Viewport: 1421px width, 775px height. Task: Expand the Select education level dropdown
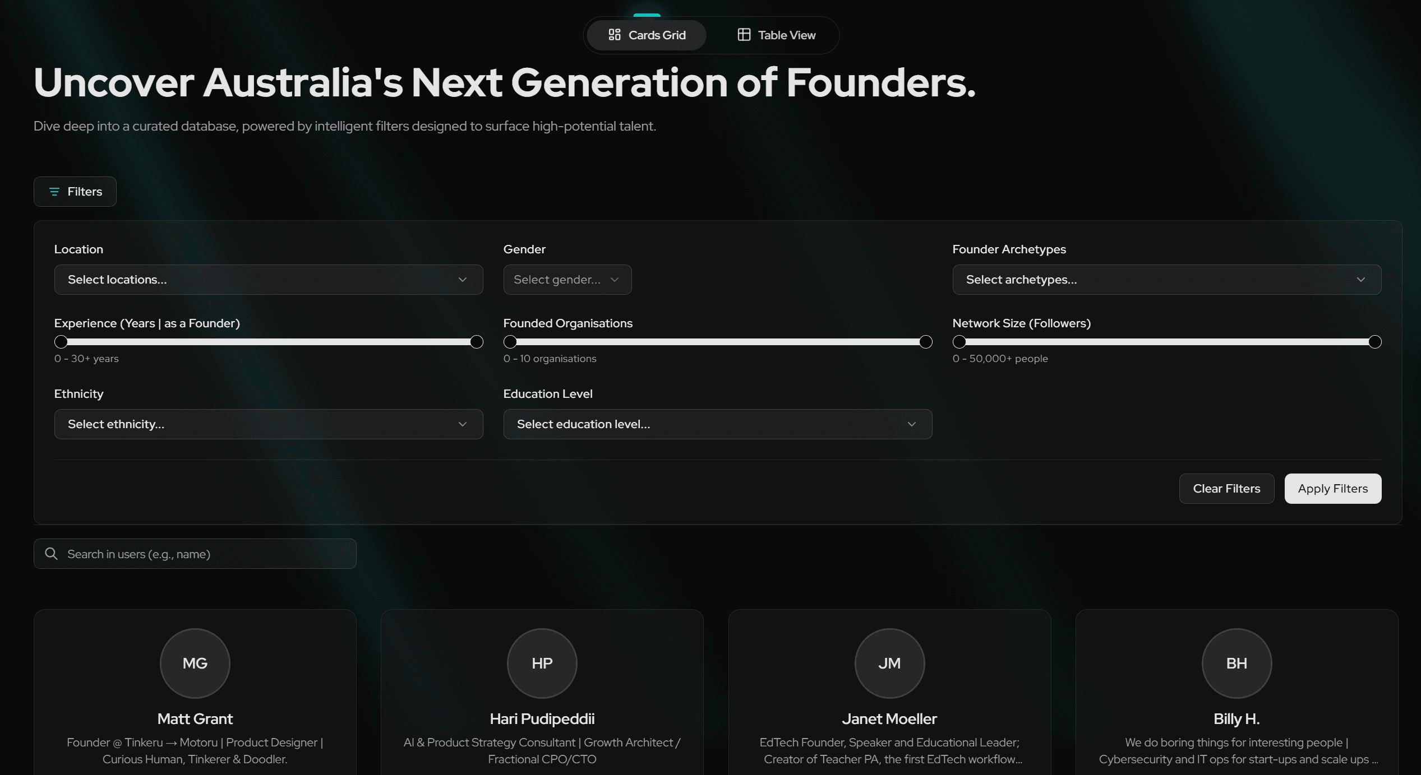point(717,424)
